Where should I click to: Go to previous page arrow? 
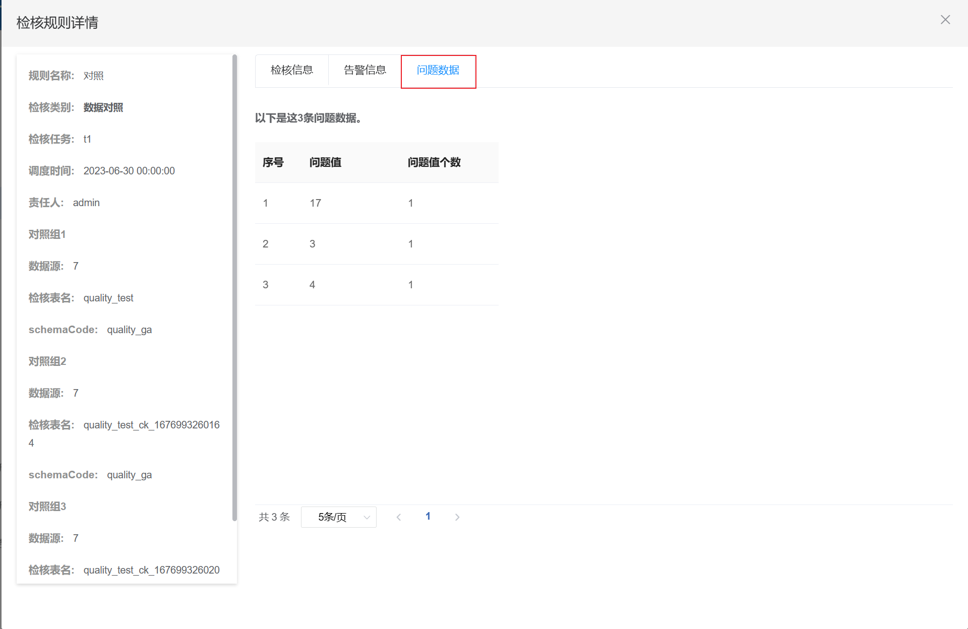coord(399,517)
